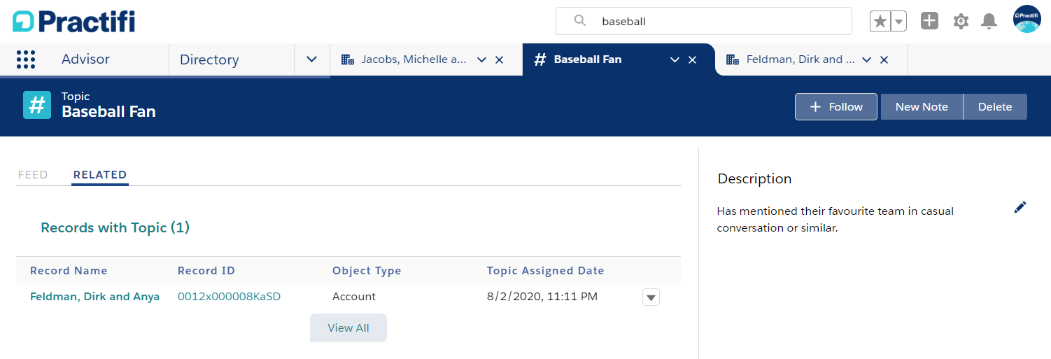1051x359 pixels.
Task: Open the Setup gear icon
Action: click(961, 21)
